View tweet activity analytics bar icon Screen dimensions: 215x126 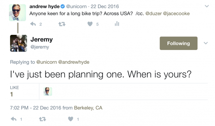tap(117, 24)
